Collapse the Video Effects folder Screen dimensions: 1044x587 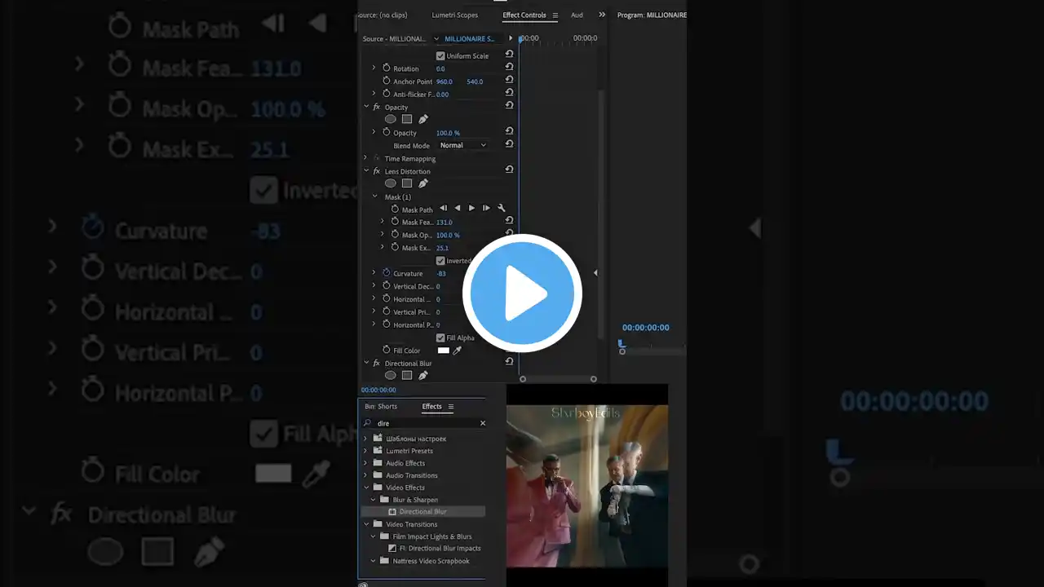pos(366,488)
